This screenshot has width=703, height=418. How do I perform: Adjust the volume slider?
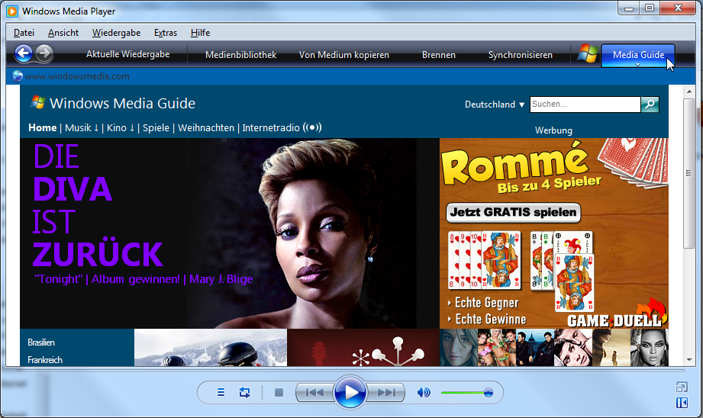(467, 393)
